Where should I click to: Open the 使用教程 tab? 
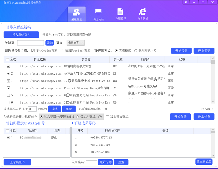(x=121, y=14)
